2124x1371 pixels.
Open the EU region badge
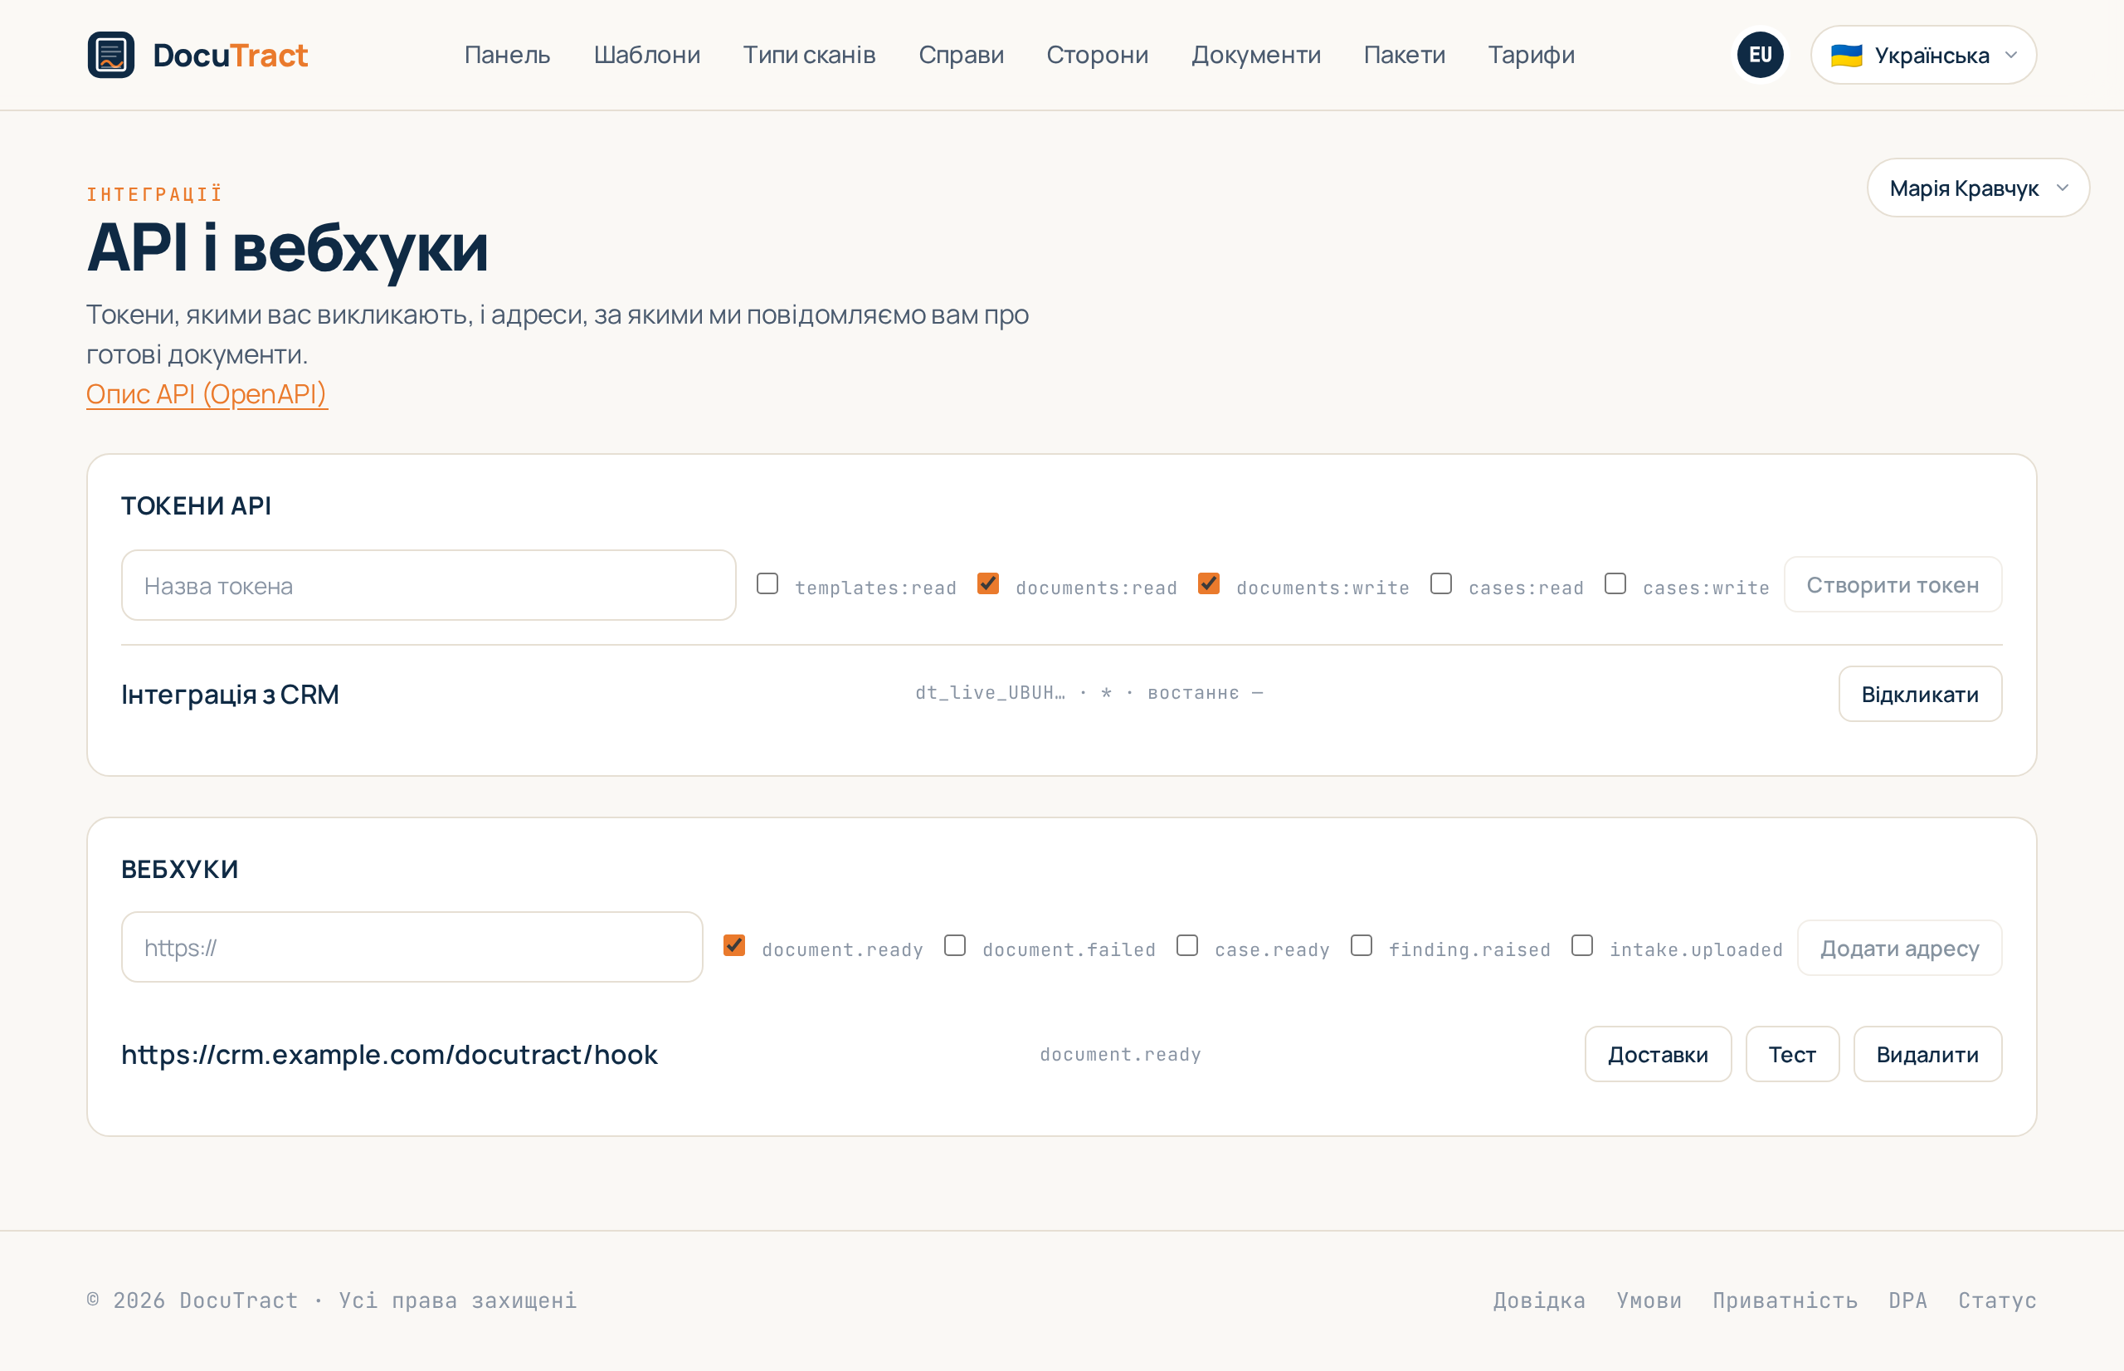(1759, 56)
